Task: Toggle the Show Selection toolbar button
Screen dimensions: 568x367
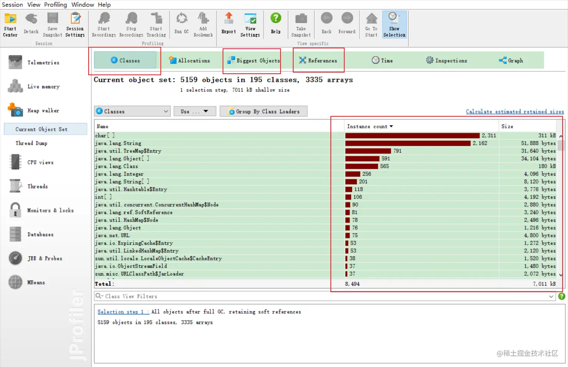Action: point(394,25)
